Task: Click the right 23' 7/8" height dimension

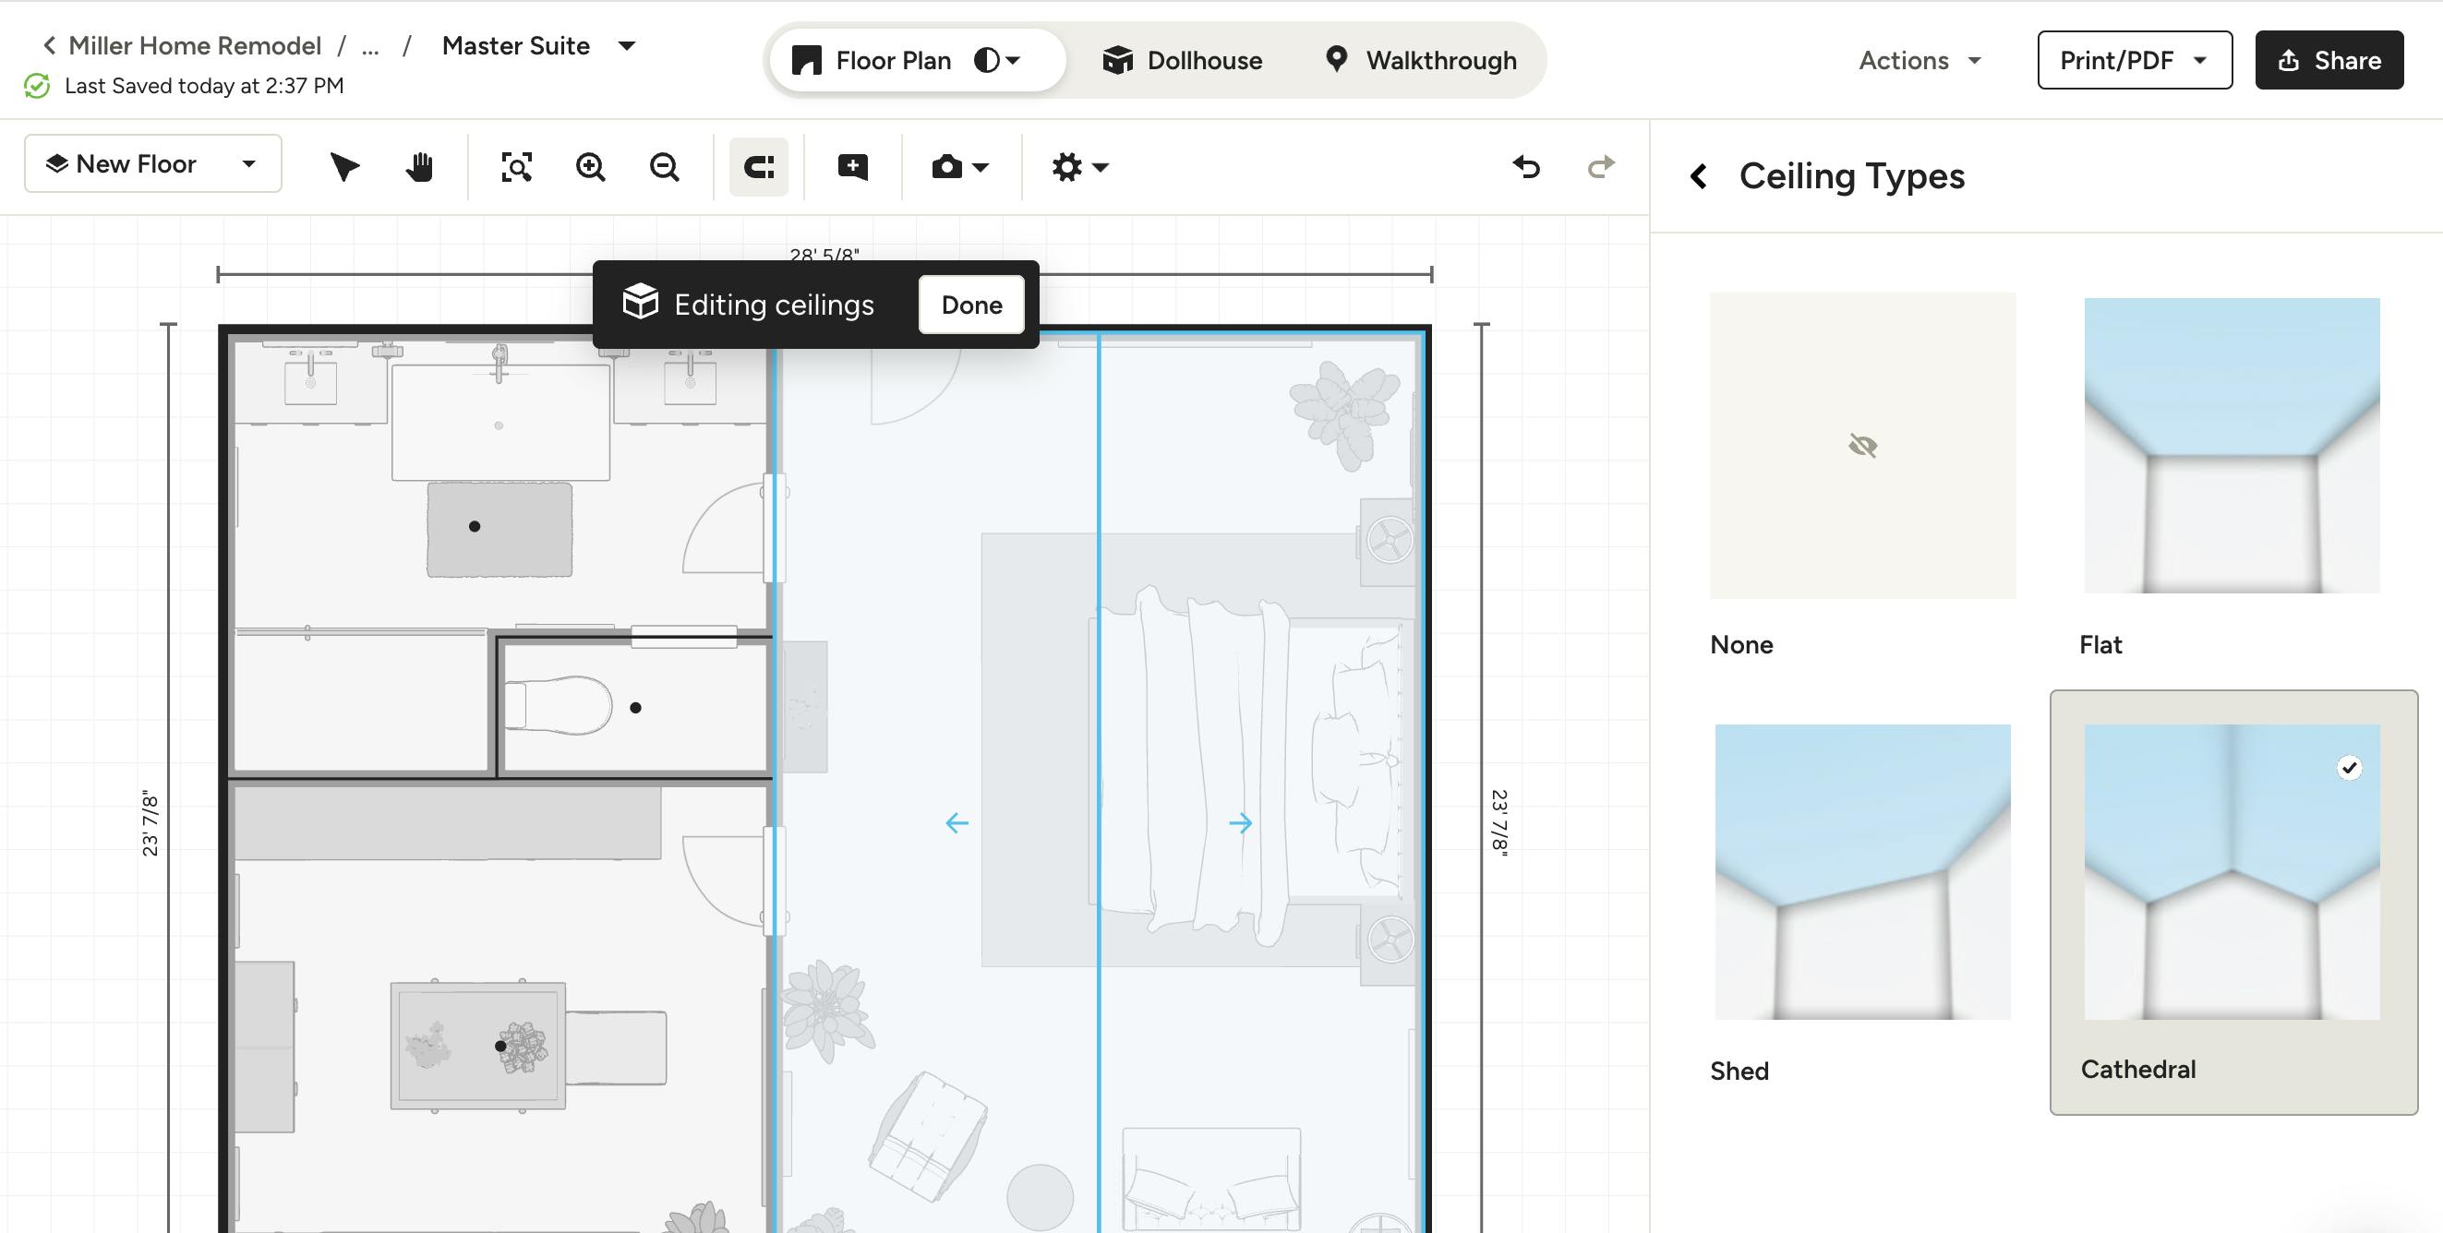Action: point(1499,822)
